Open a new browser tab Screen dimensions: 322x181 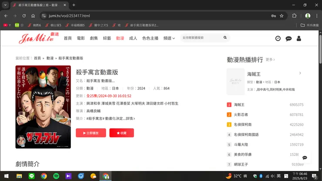pyautogui.click(x=74, y=5)
